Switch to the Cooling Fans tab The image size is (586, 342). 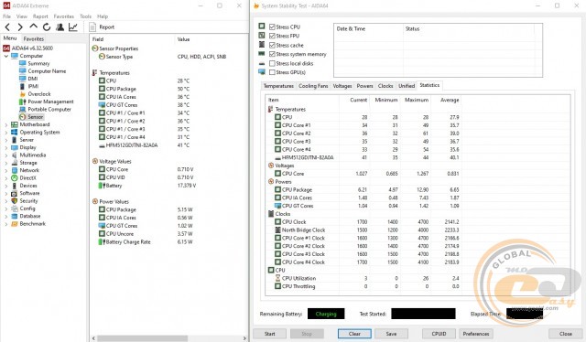click(x=313, y=86)
